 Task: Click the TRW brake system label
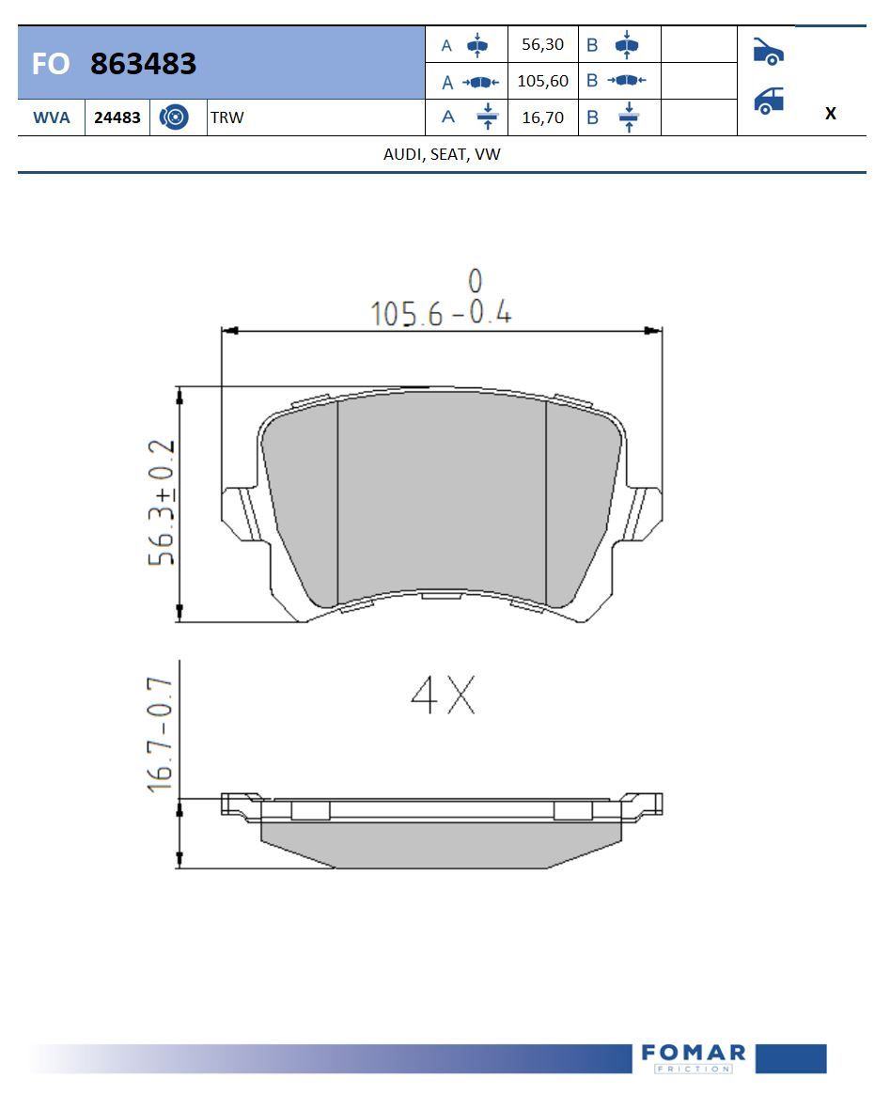pyautogui.click(x=227, y=117)
